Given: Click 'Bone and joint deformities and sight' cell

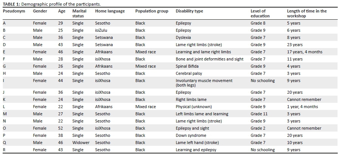Looking at the screenshot, I should [210, 59].
